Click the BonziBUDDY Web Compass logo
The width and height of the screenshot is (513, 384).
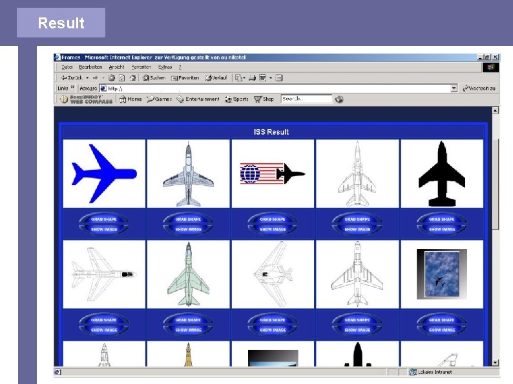coord(86,99)
